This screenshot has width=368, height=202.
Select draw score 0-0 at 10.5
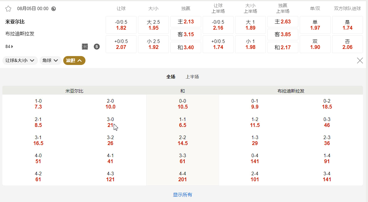tap(183, 104)
